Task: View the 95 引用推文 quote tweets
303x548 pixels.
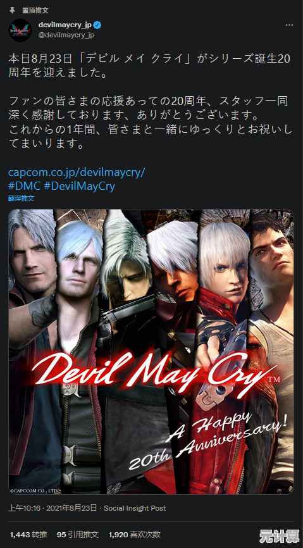Action: point(78,534)
